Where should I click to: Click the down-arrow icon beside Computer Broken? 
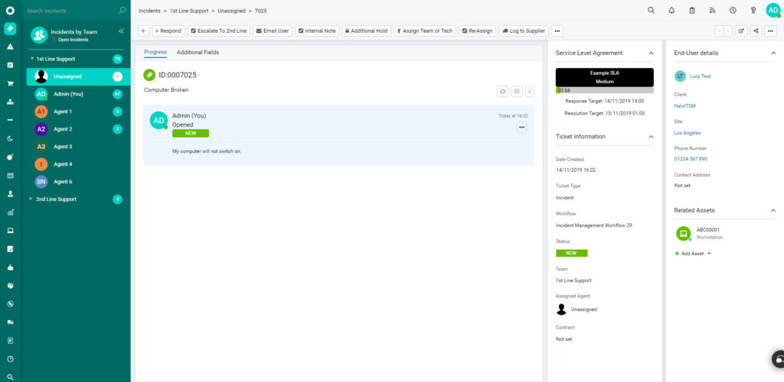click(530, 91)
